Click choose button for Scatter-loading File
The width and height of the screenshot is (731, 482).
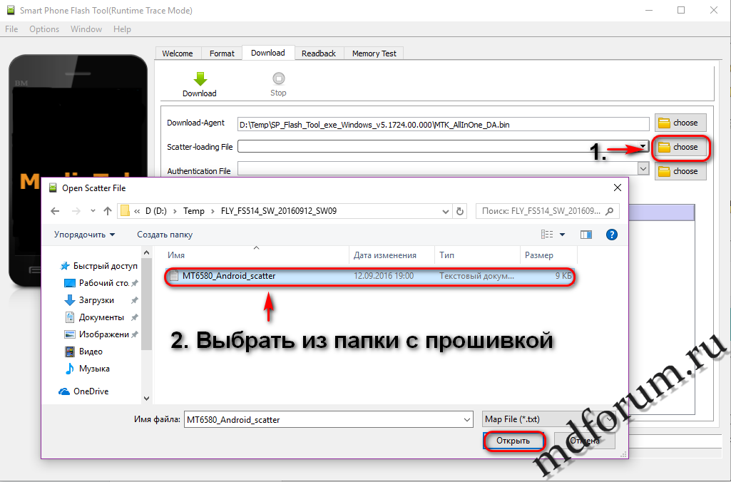[680, 147]
